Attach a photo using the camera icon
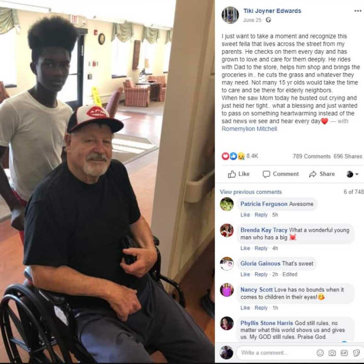Image resolution: width=364 pixels, height=364 pixels. [332, 353]
